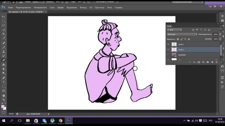
Task: Select the Move tool
Action: [x=4, y=17]
